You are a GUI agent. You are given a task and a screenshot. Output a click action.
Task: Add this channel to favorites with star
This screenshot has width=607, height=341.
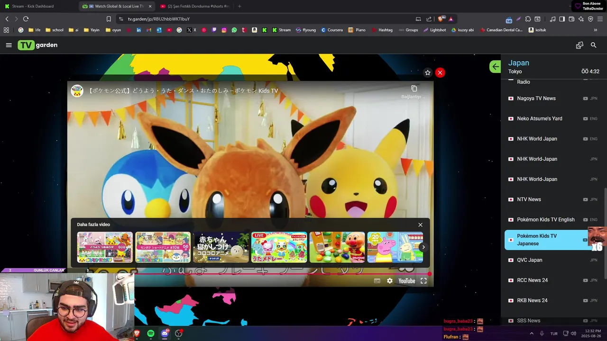click(428, 72)
